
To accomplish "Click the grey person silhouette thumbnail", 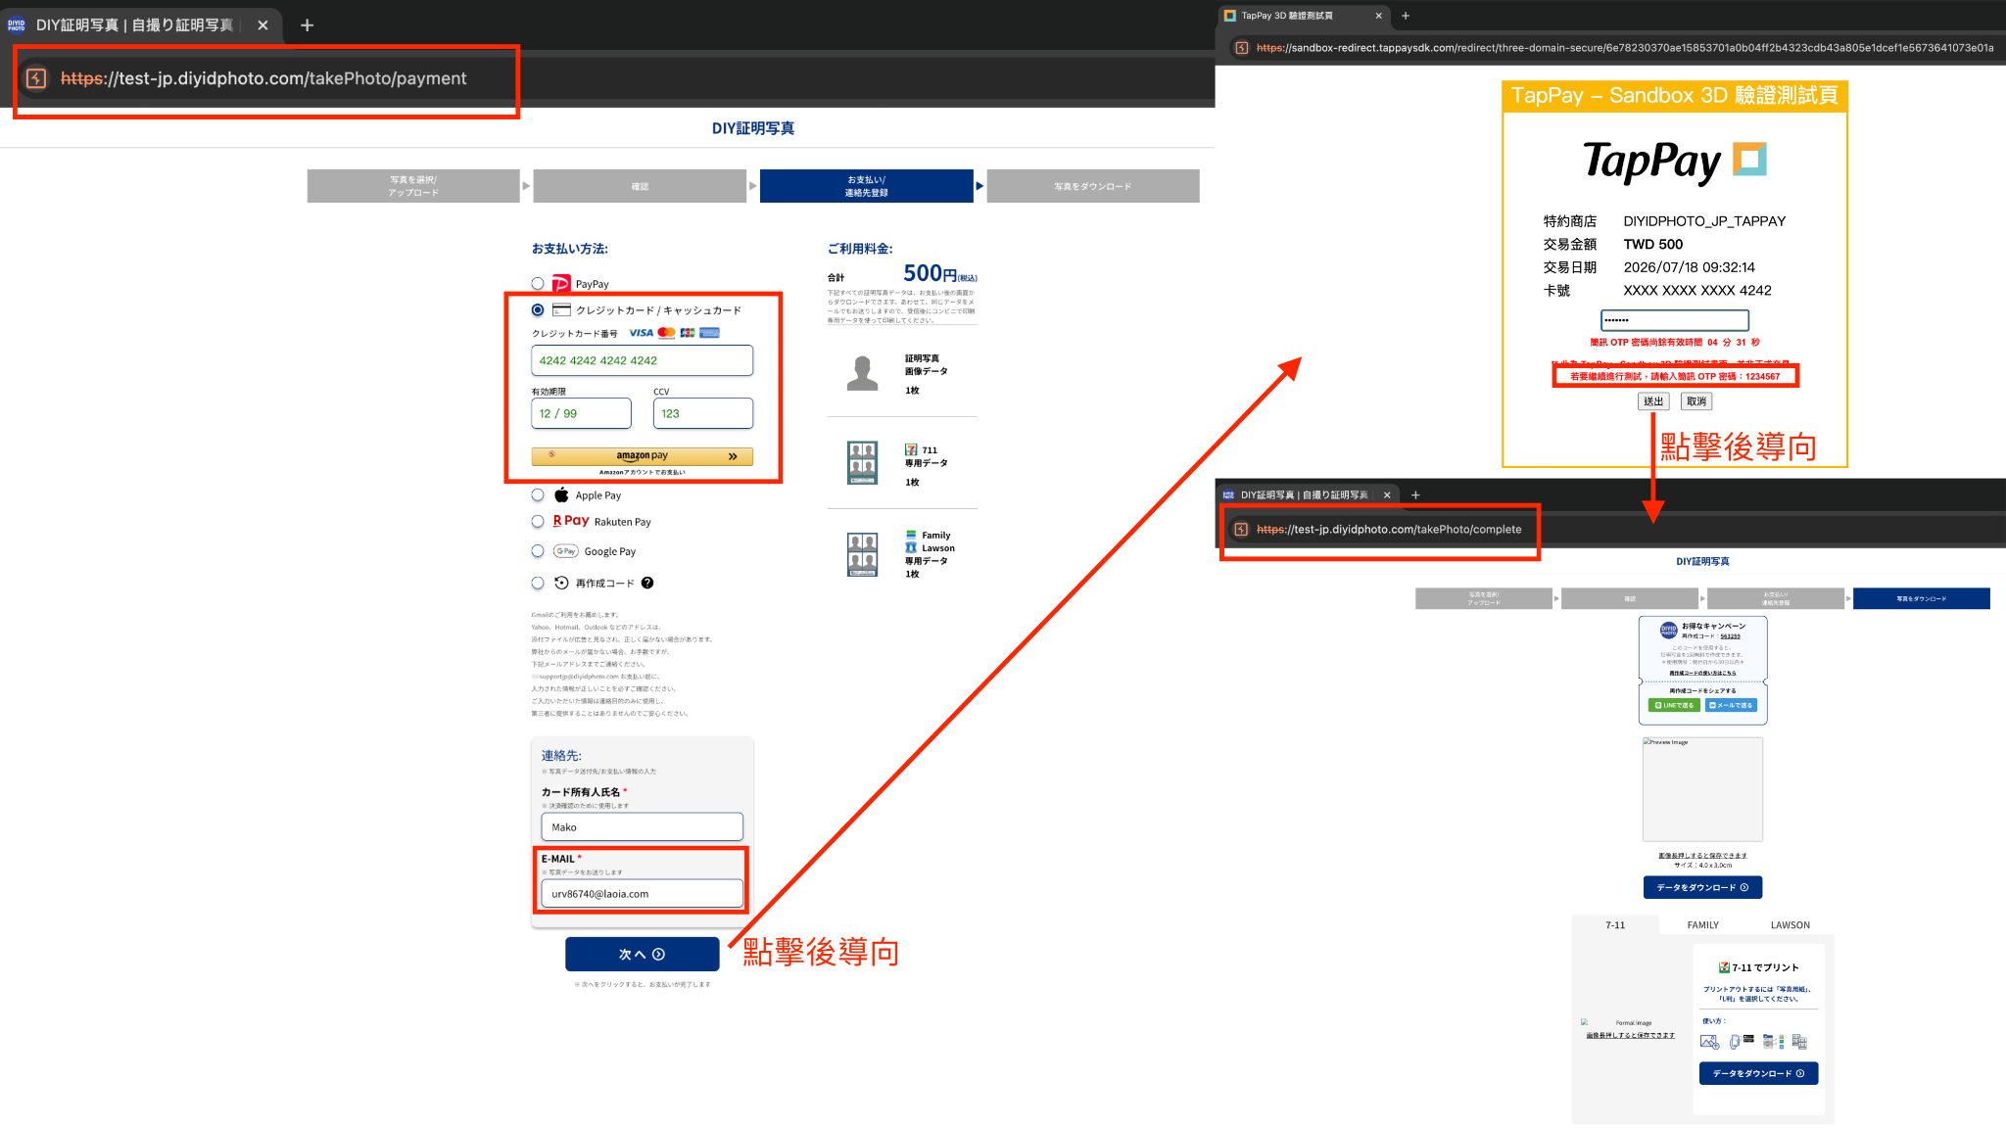I will 863,374.
